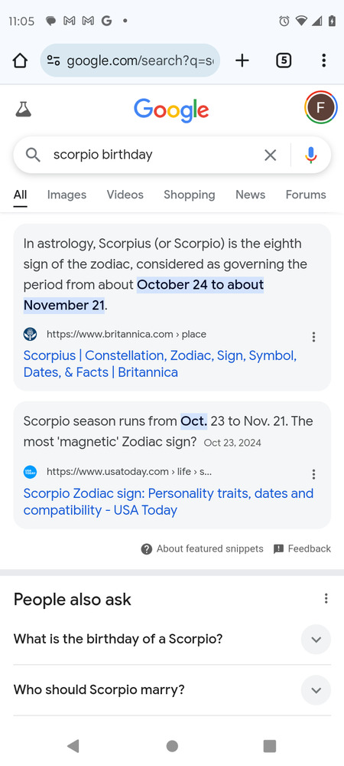
Task: Open options for Britannica result
Action: point(313,336)
